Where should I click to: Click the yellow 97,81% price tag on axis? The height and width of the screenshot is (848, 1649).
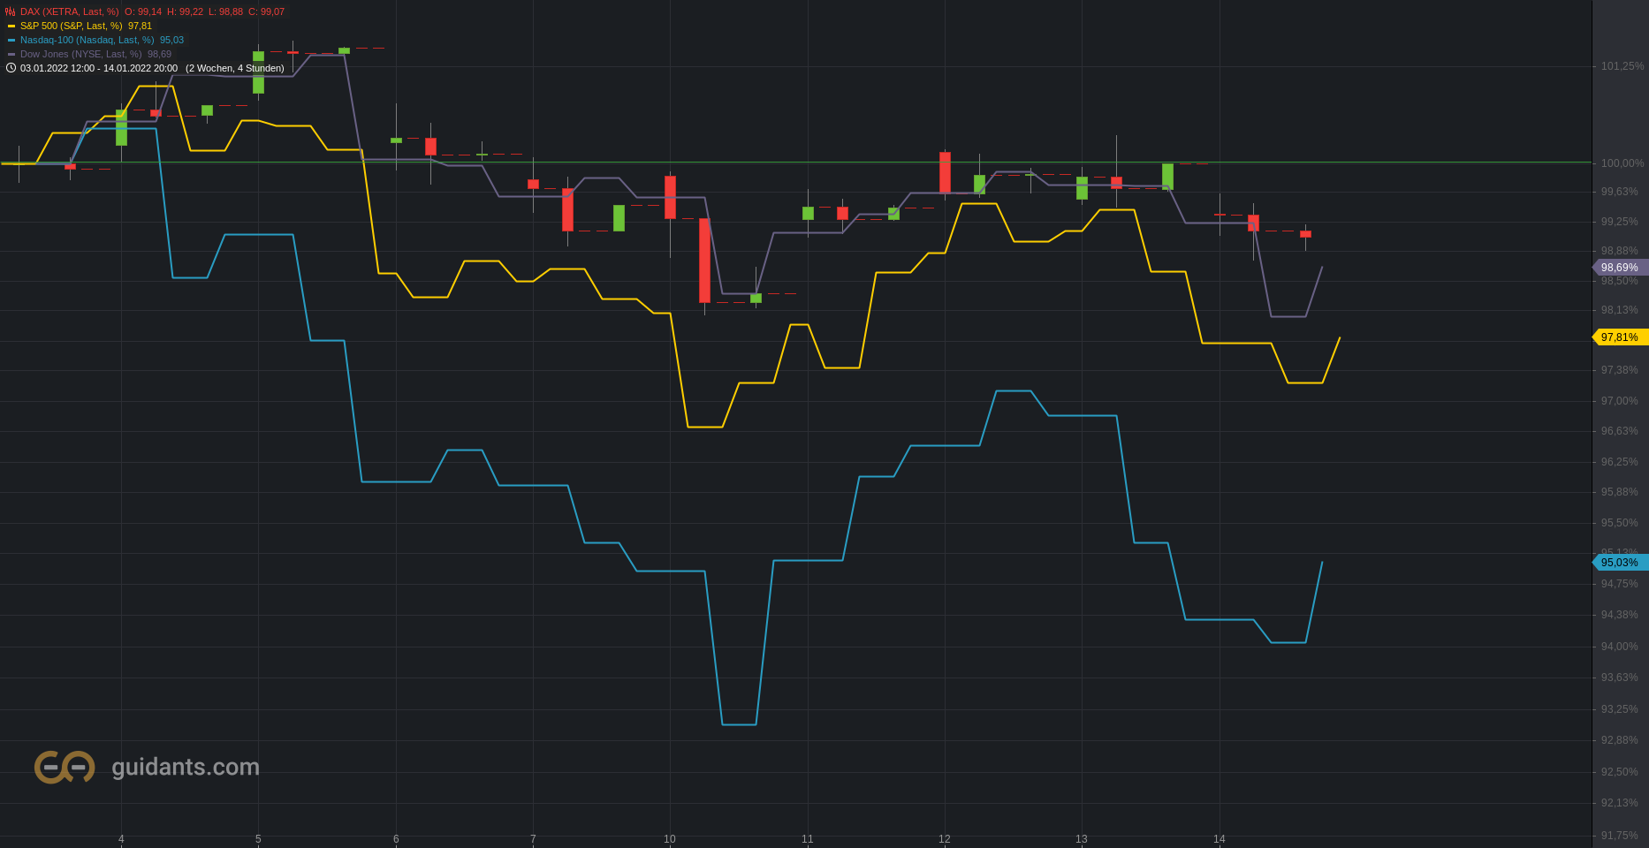(x=1620, y=337)
